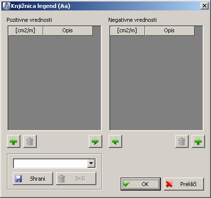Select Opis column header in Pozitivne vrednosti
This screenshot has width=211, height=198.
tap(68, 31)
